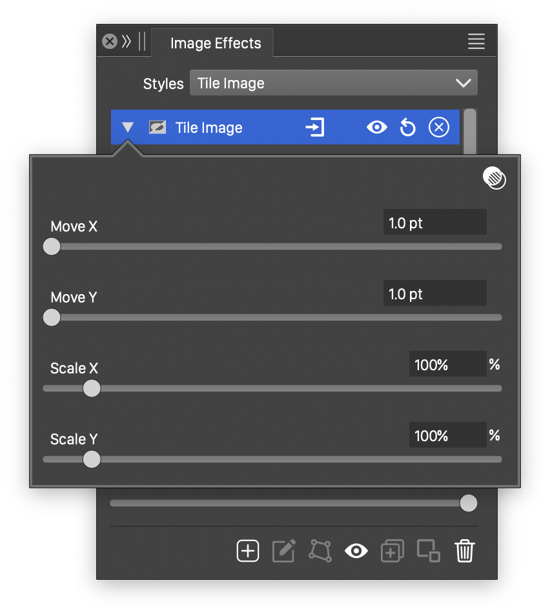Open the Styles dropdown showing Tile Image

click(333, 83)
